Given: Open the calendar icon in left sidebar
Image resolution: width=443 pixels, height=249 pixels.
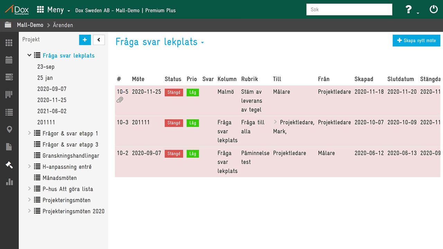Looking at the screenshot, I should point(9,60).
